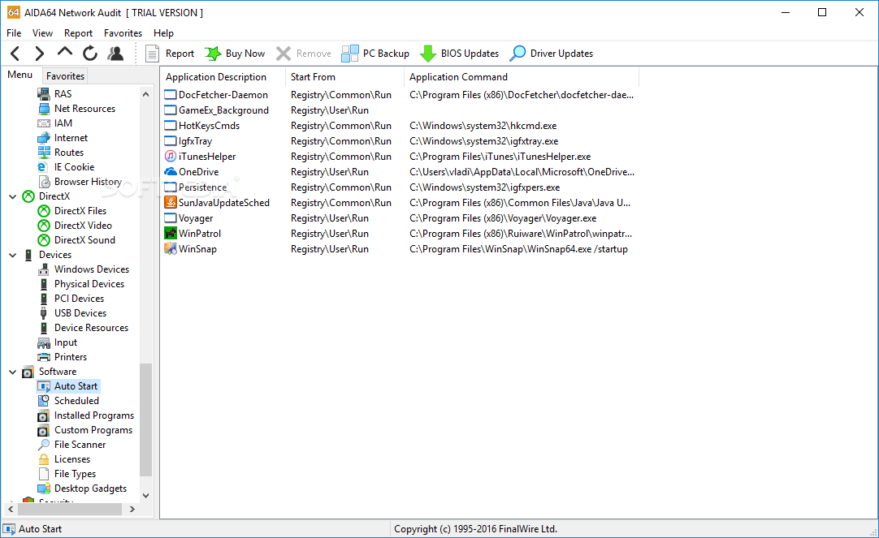Screen dimensions: 879x538
Task: Select Net Resources in the tree
Action: (x=84, y=109)
